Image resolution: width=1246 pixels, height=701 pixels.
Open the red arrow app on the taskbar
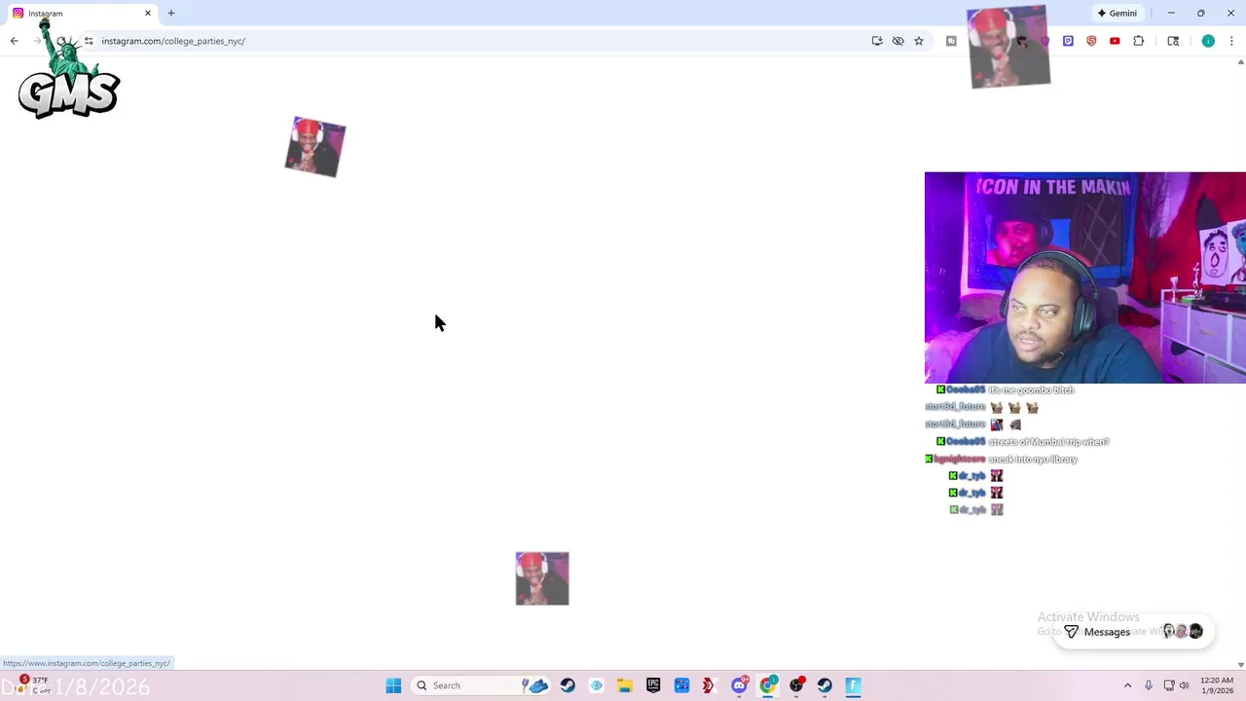tap(709, 685)
